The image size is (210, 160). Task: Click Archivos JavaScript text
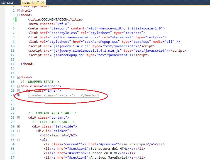click(109, 157)
